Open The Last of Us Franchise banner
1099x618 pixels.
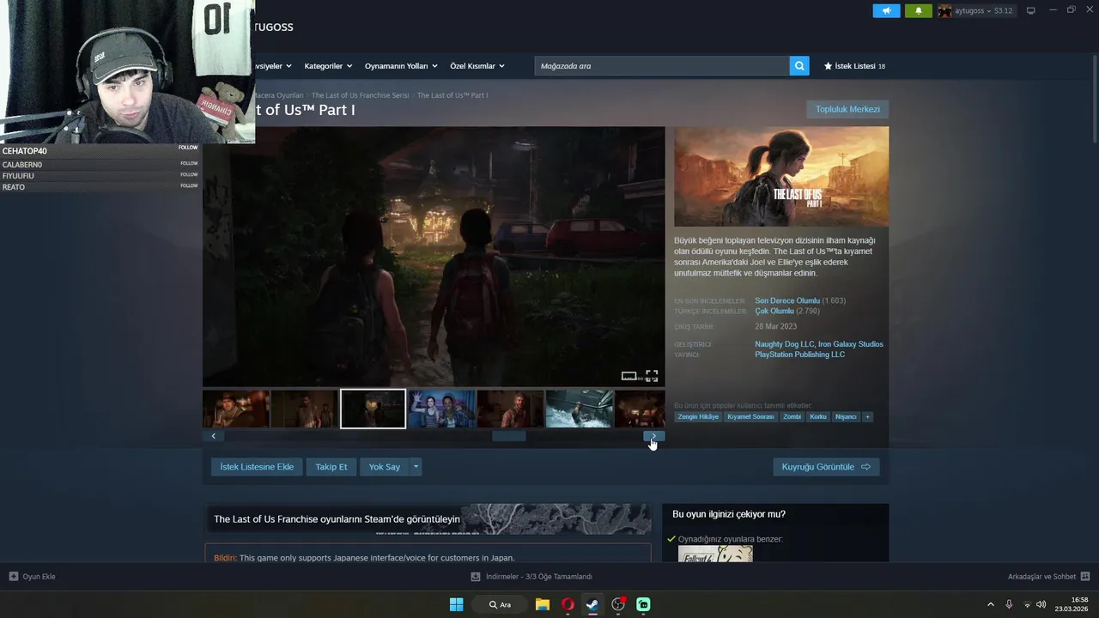coord(428,518)
